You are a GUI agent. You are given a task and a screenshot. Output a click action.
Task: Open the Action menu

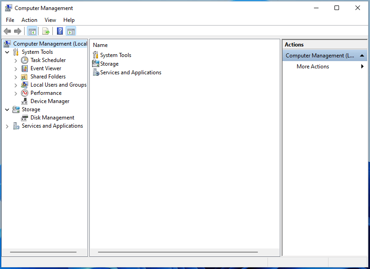[x=29, y=20]
